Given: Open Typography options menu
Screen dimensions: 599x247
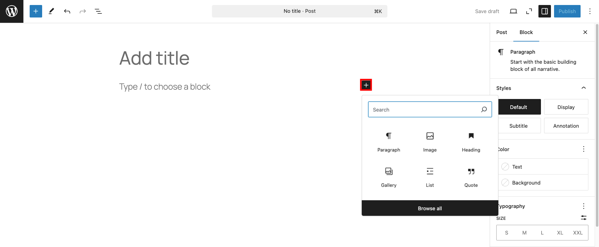Looking at the screenshot, I should point(584,206).
